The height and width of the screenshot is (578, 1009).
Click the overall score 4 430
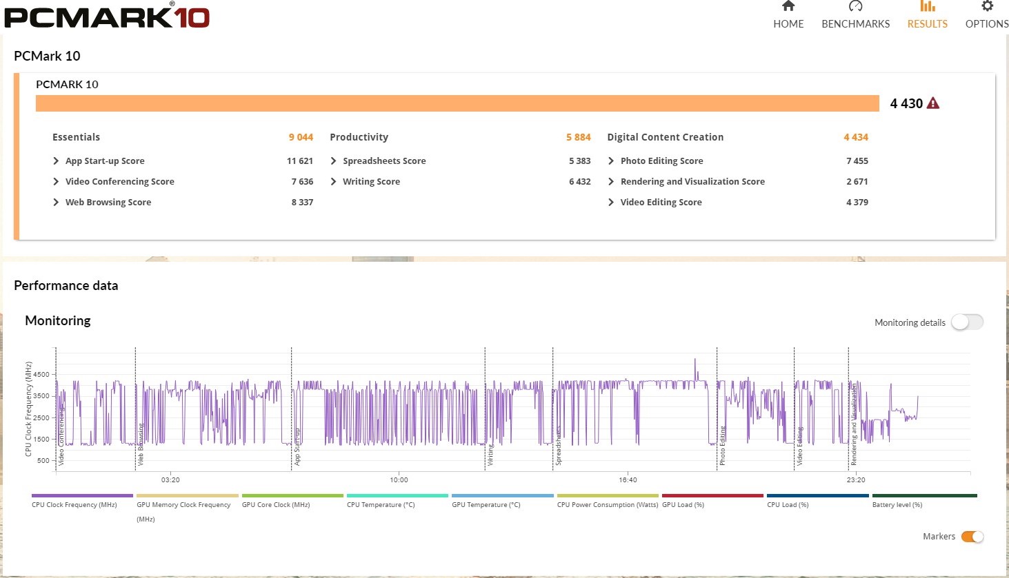[906, 103]
